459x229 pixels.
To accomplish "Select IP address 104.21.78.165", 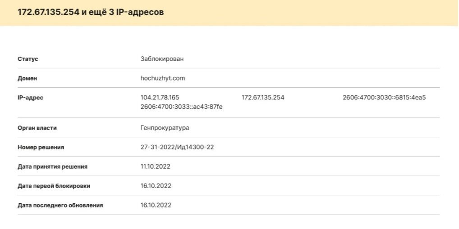I will point(160,98).
